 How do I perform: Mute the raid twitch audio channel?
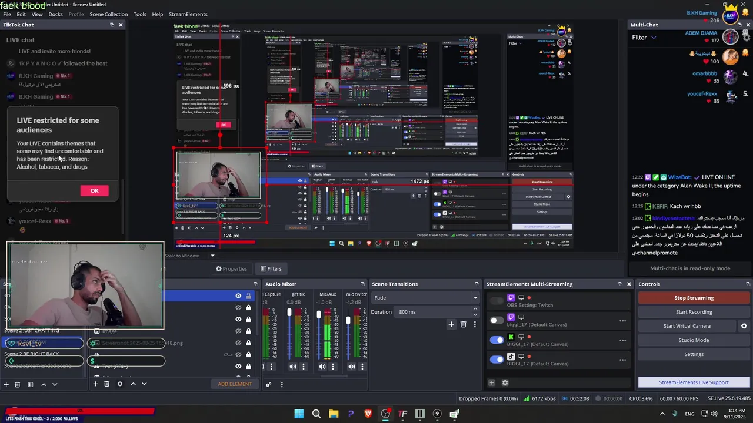tap(352, 367)
